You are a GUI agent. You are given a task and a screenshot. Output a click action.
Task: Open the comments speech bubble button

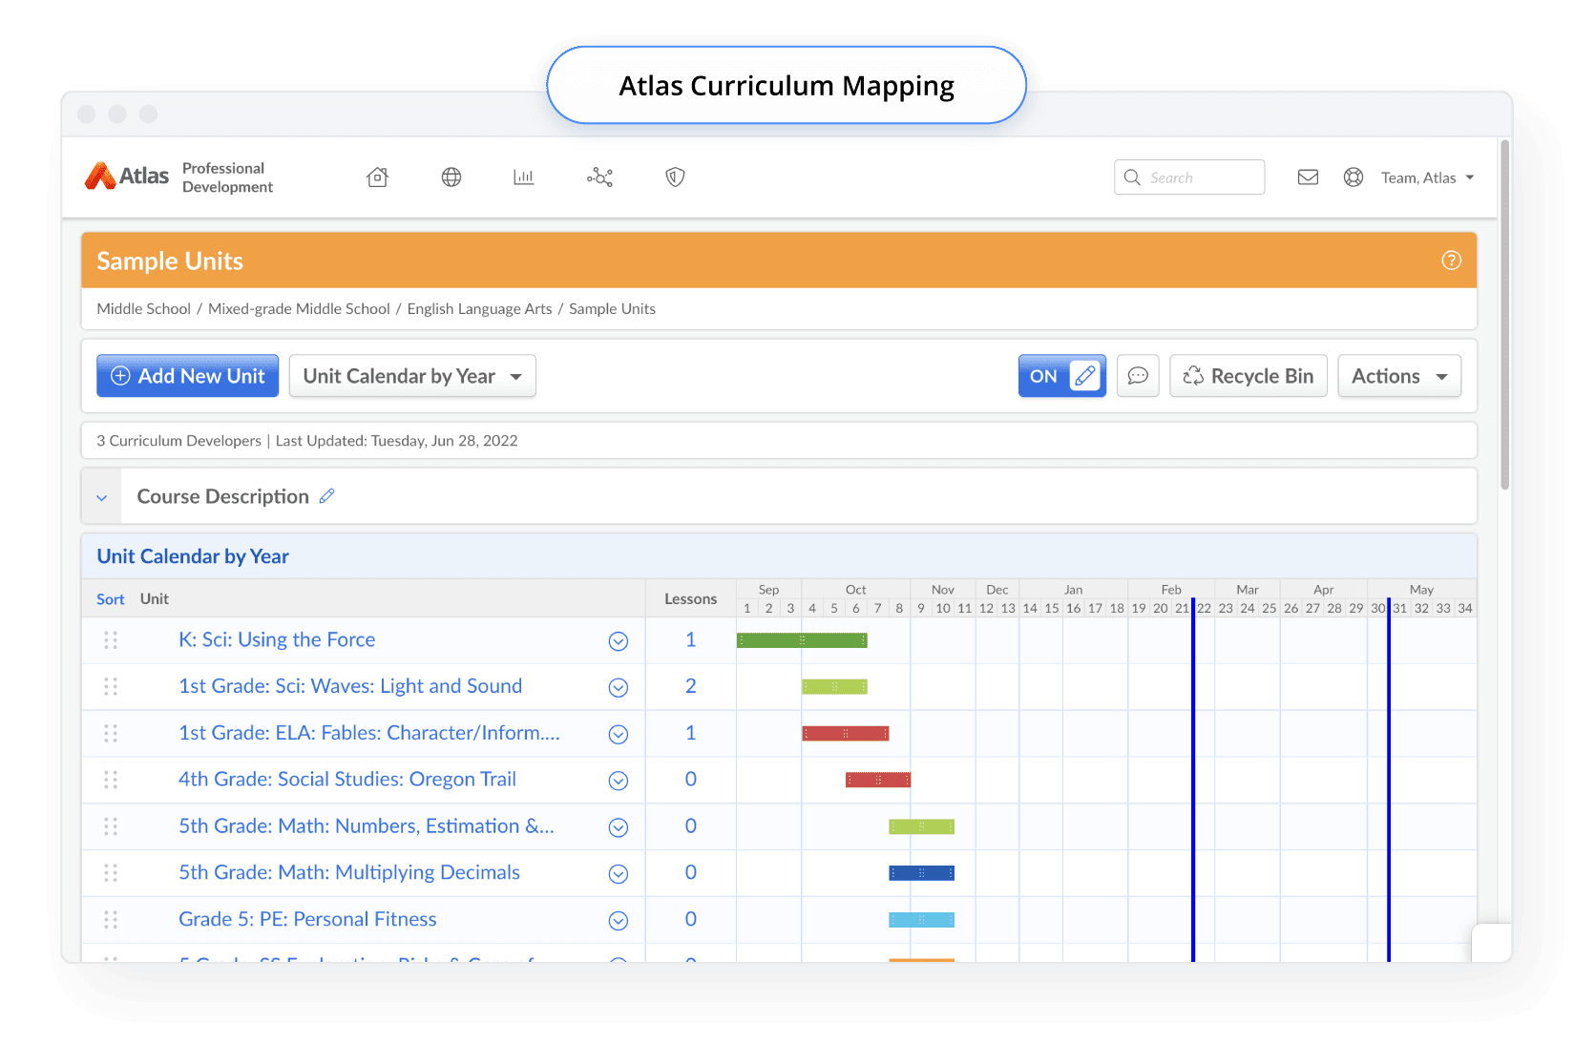(x=1138, y=376)
